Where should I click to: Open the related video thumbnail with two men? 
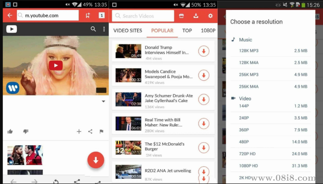coord(25,155)
